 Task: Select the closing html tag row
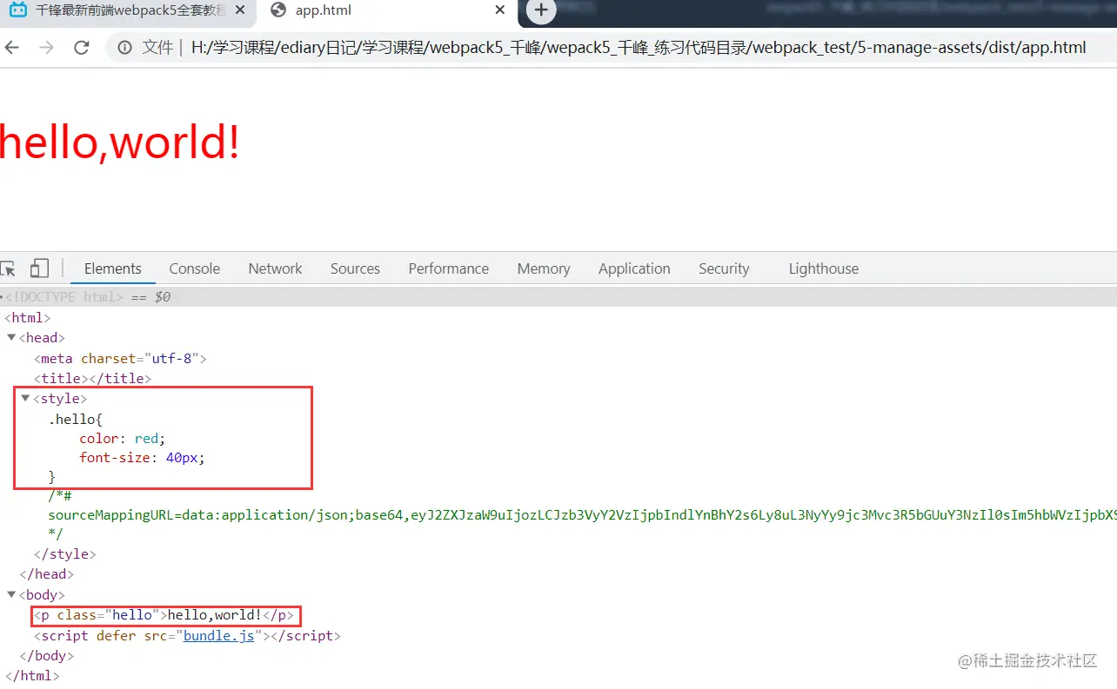tap(32, 675)
